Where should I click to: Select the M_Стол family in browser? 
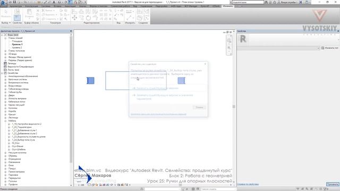pos(15,143)
